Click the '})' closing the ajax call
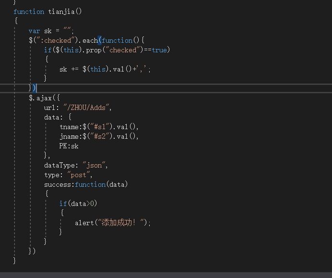The width and height of the screenshot is (332, 278). 32,251
